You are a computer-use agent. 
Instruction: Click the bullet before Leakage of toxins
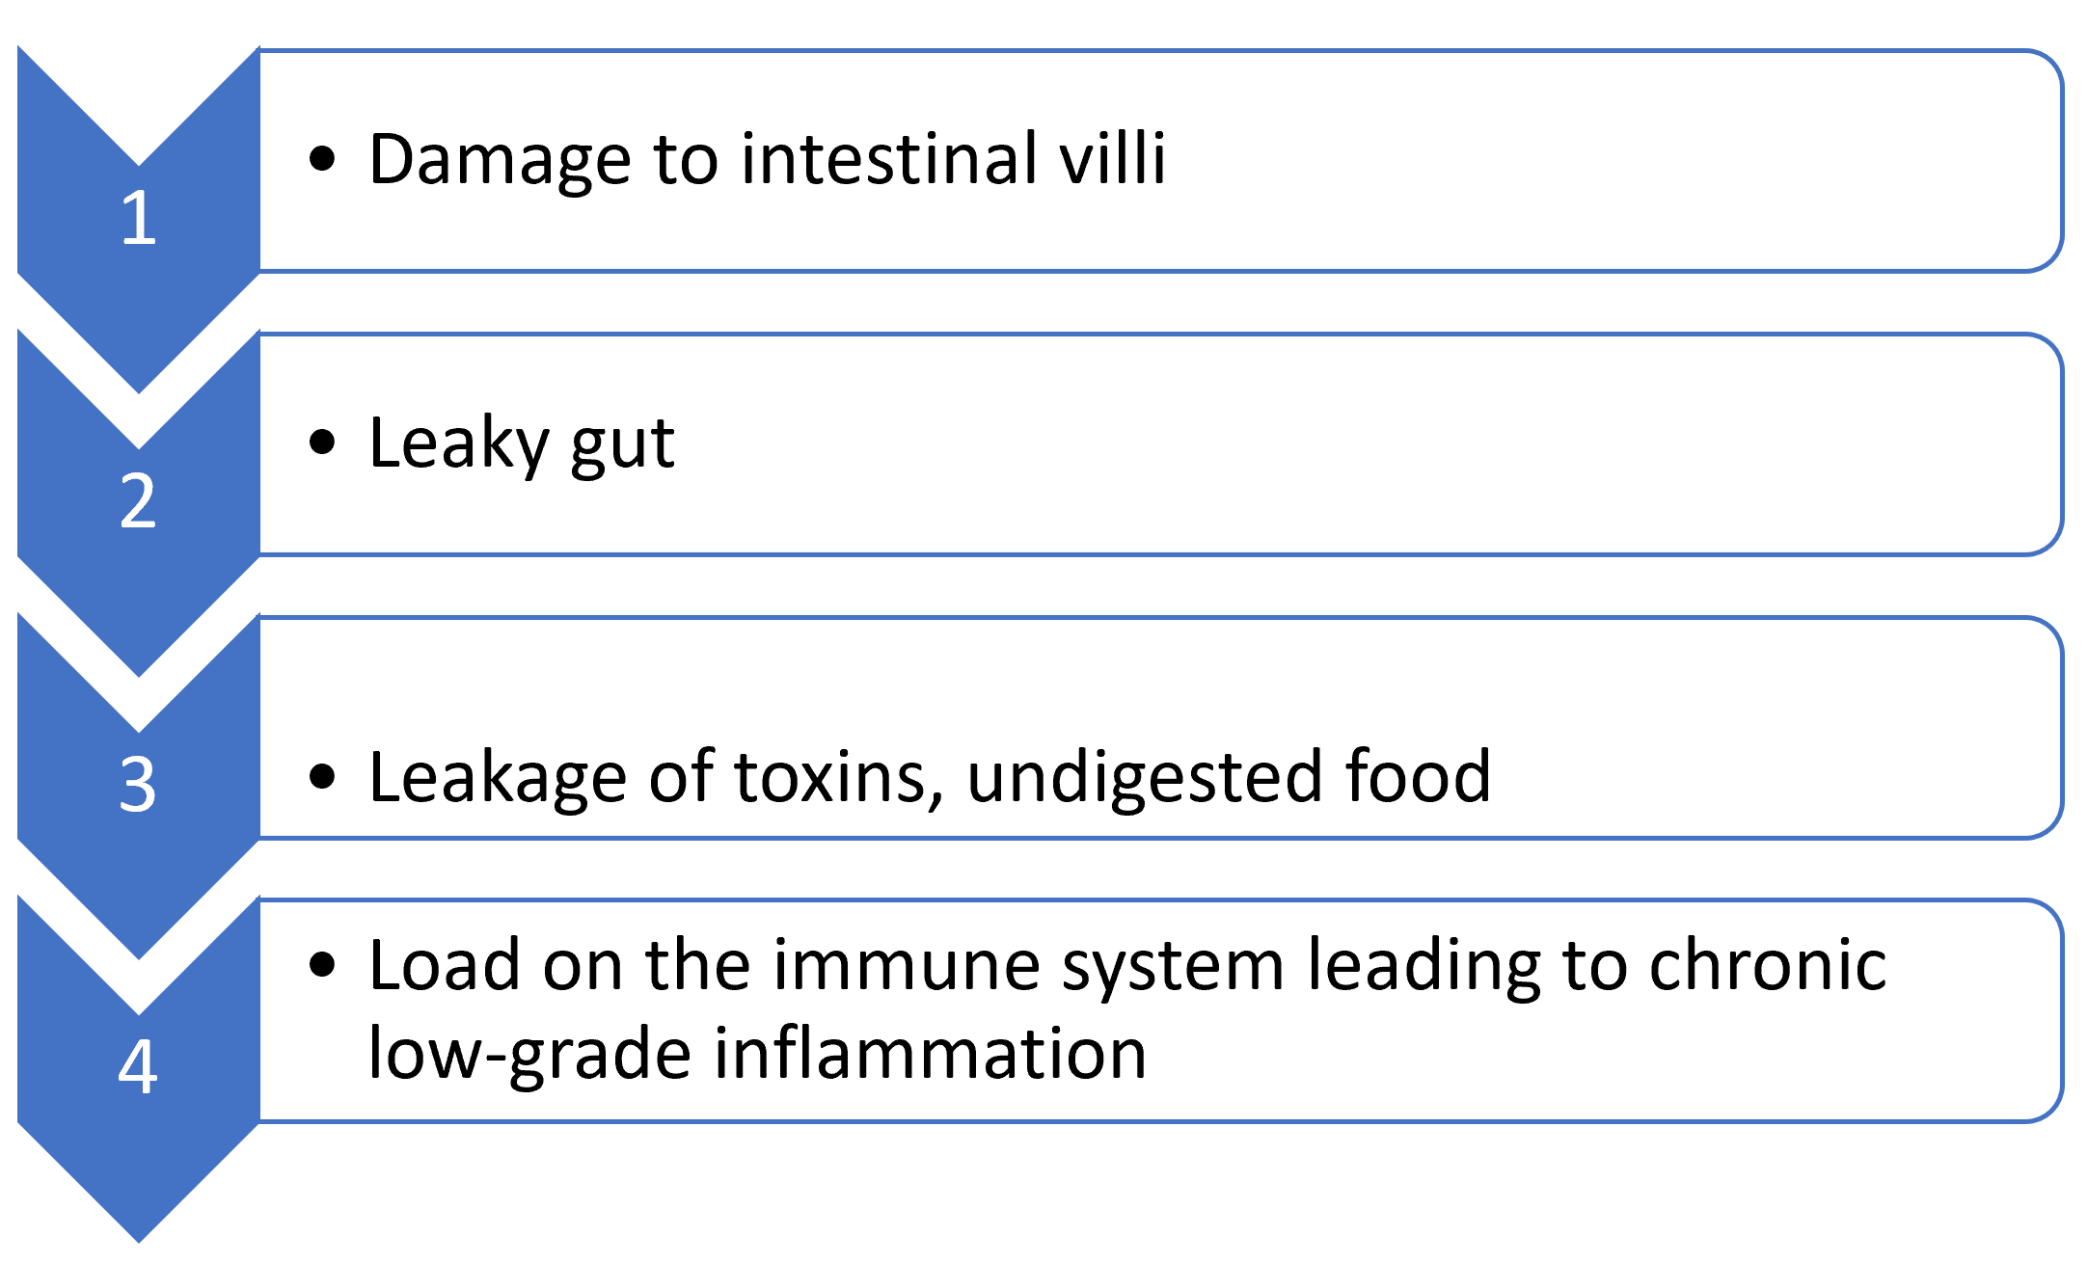pos(322,776)
